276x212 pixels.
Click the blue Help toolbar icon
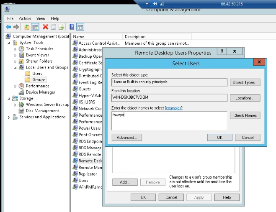[72, 27]
